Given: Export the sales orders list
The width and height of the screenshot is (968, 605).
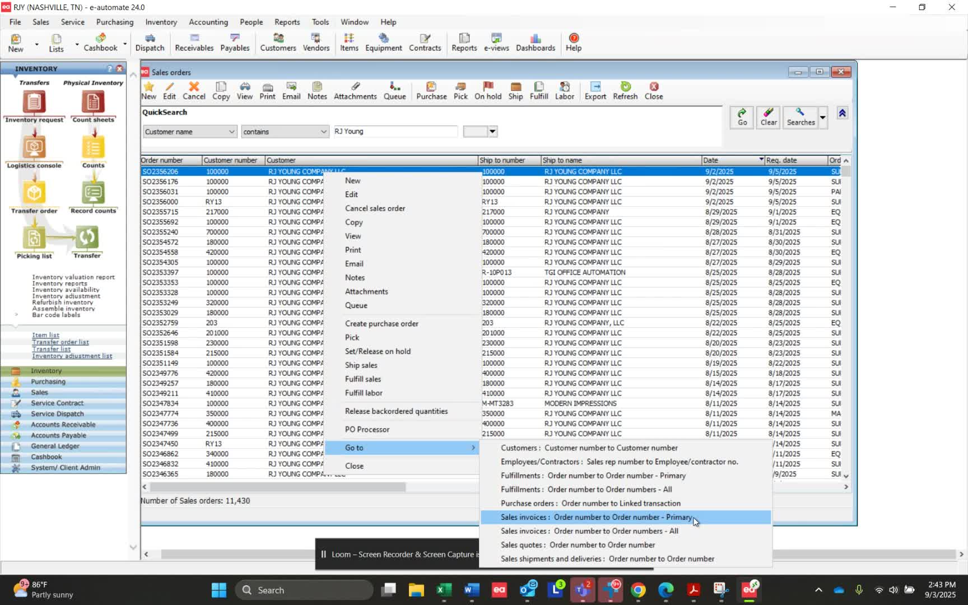Looking at the screenshot, I should 595,91.
